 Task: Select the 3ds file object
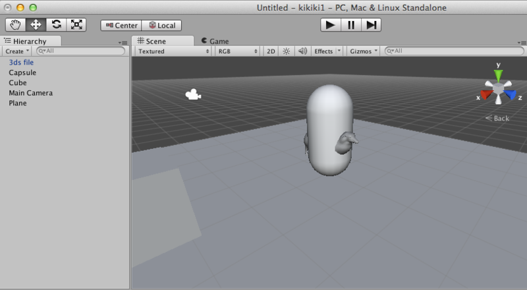[x=21, y=62]
